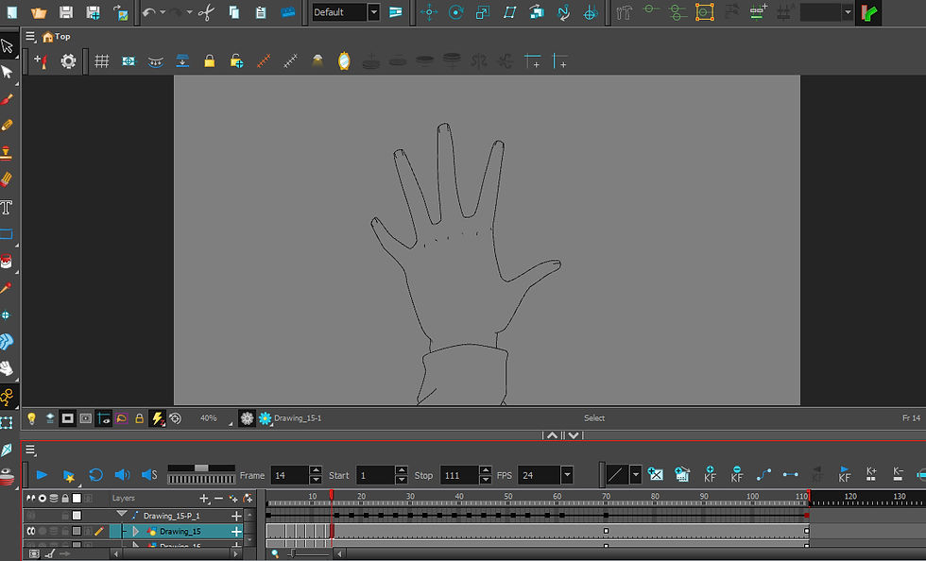The width and height of the screenshot is (926, 561).
Task: Click the Start frame input field
Action: 375,475
